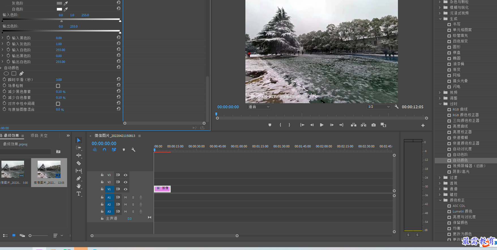Select the Hand tool
497x250 pixels.
pyautogui.click(x=79, y=186)
